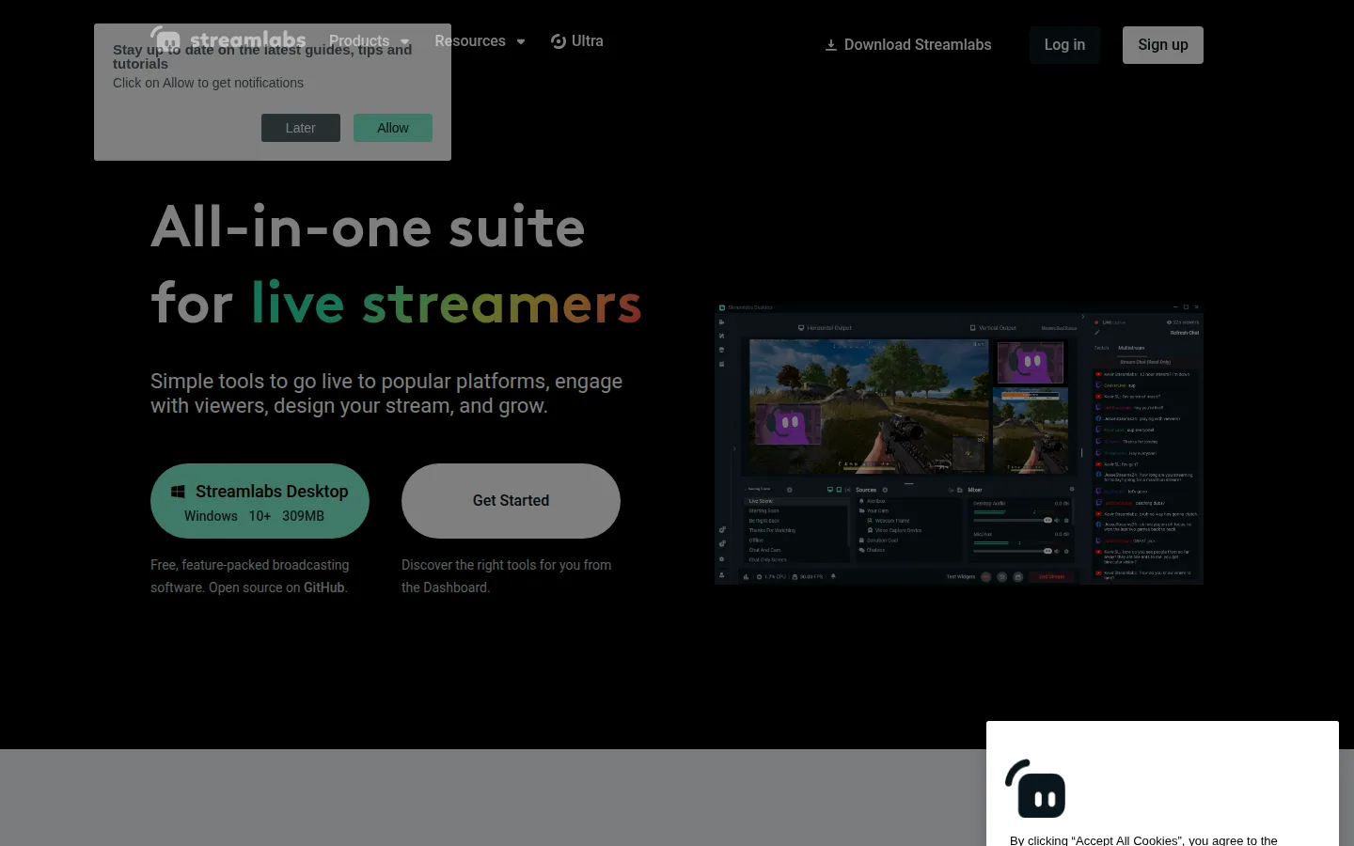Click 'Discover the right tools for you' text
Image resolution: width=1354 pixels, height=846 pixels.
click(x=507, y=576)
